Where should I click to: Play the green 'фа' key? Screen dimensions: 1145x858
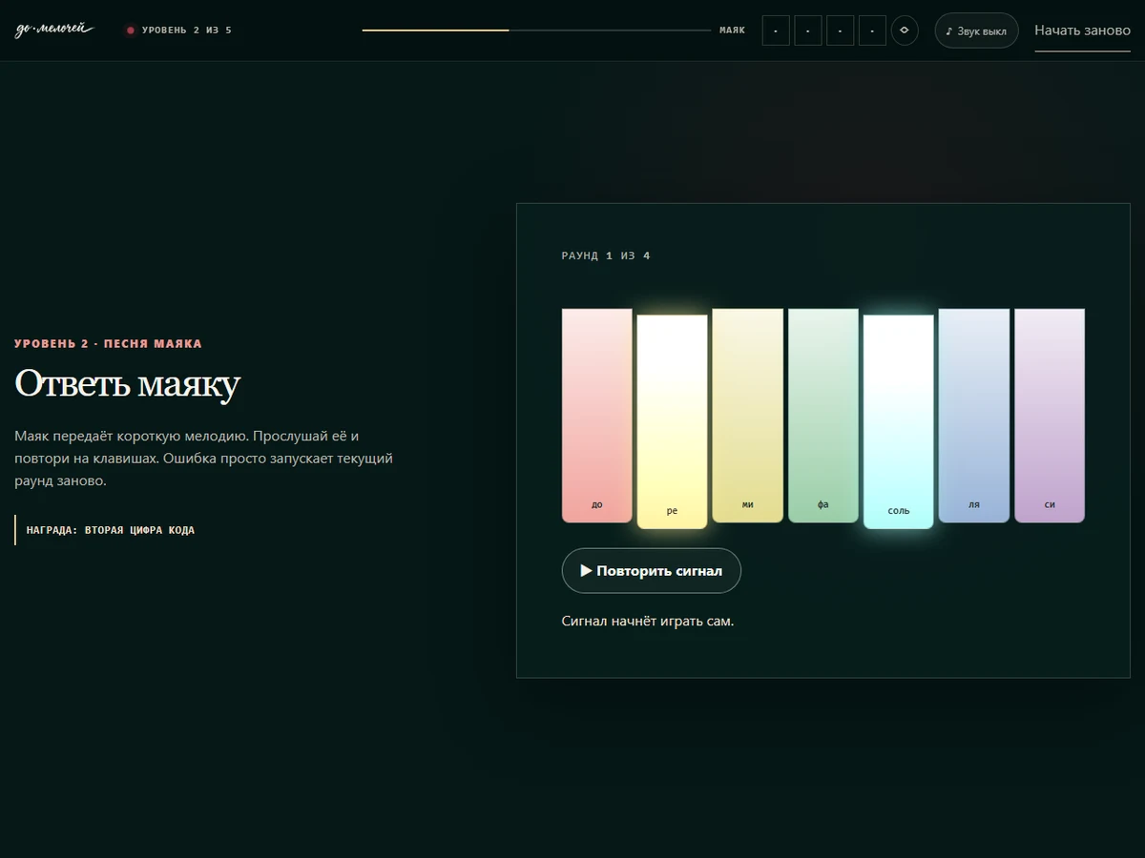[823, 416]
